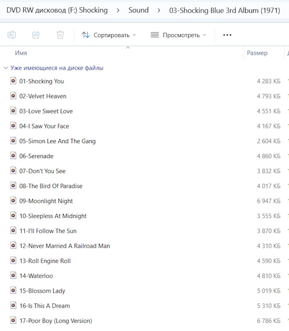The height and width of the screenshot is (331, 289).
Task: Click breadcrumb 03-Shocking Blue 3rd Album (1971)
Action: [x=225, y=10]
